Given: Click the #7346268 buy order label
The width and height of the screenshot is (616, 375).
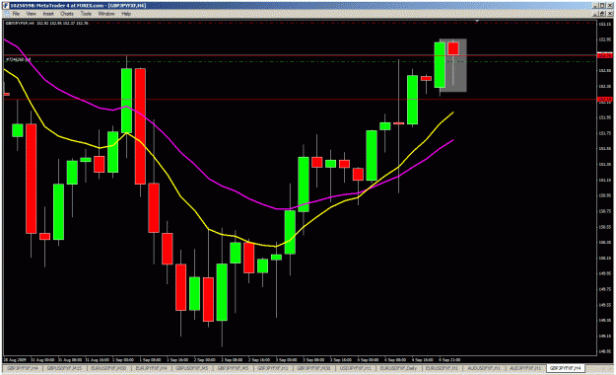Looking at the screenshot, I should (18, 59).
